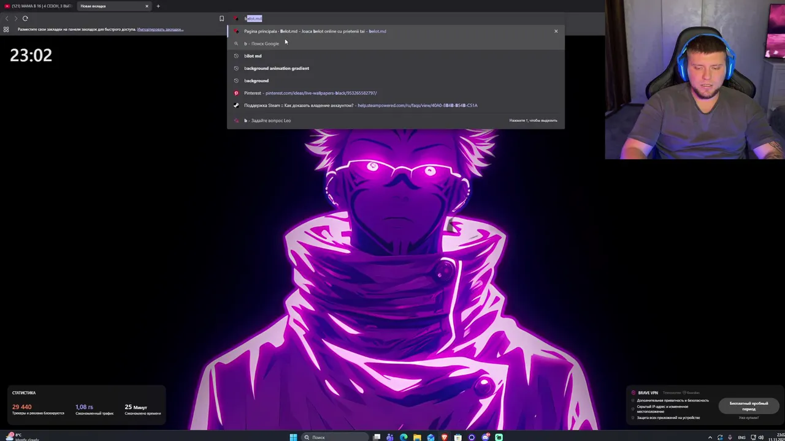Click the microphone tray icon

tap(730, 437)
